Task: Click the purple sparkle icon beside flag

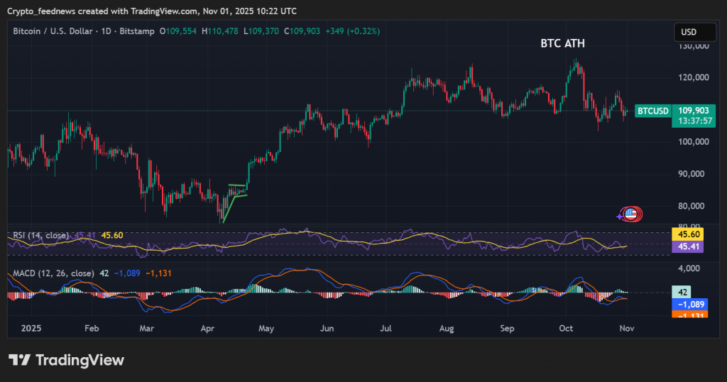Action: pyautogui.click(x=620, y=217)
